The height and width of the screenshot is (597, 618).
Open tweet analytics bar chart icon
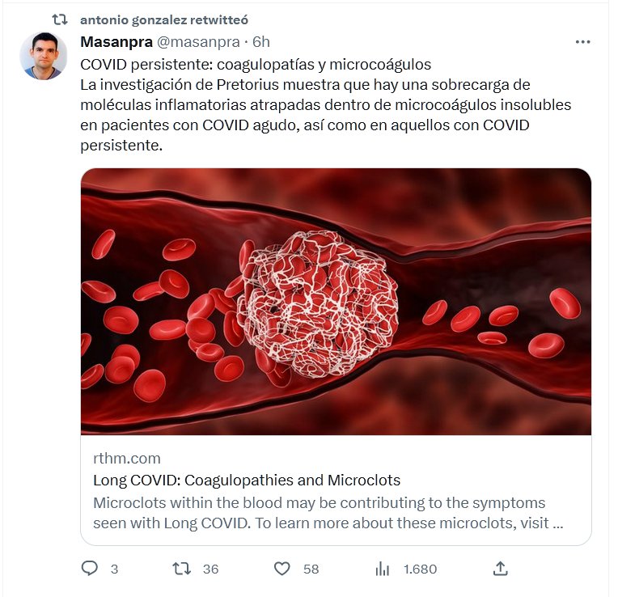pyautogui.click(x=383, y=569)
